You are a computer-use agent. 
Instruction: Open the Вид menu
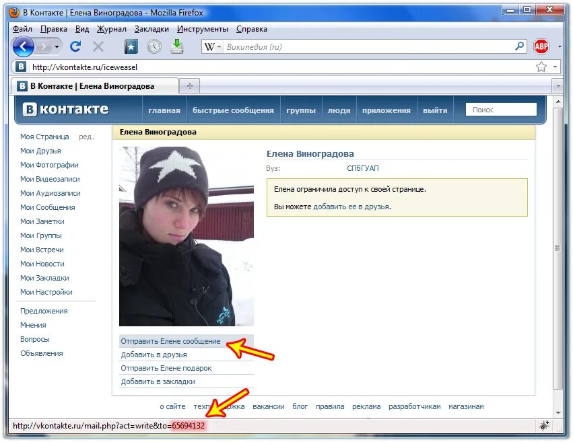(x=82, y=29)
